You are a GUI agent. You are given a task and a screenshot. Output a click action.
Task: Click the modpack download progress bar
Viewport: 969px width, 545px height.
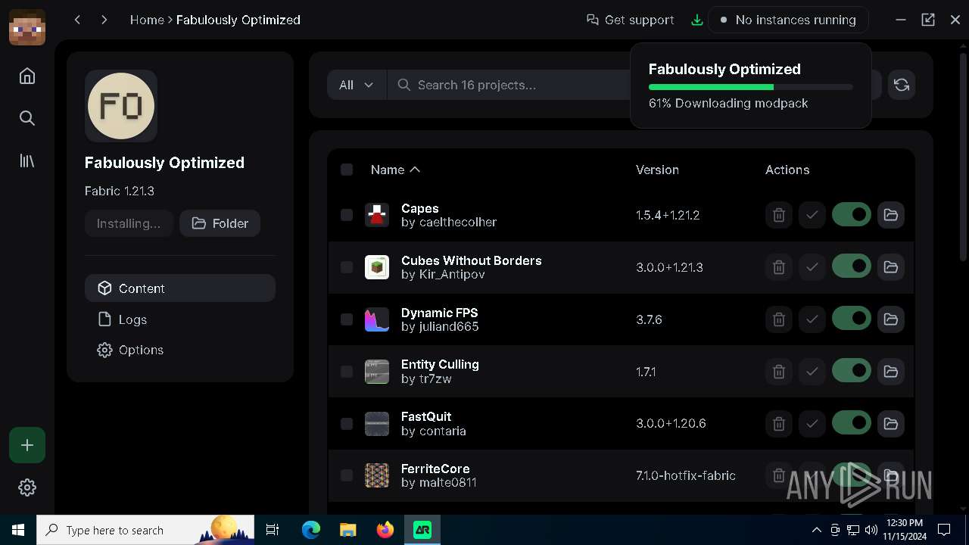[x=750, y=87]
